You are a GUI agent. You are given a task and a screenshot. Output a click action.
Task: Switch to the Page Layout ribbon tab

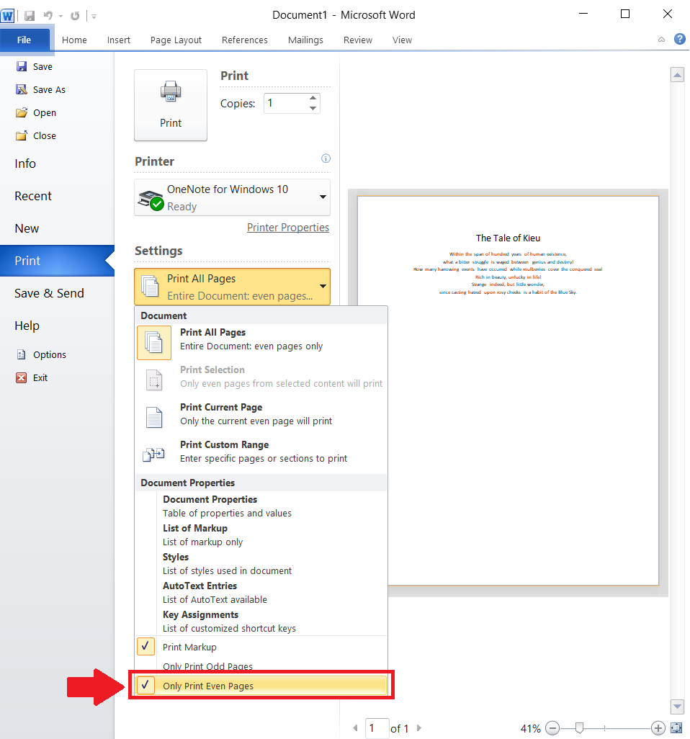(x=176, y=40)
